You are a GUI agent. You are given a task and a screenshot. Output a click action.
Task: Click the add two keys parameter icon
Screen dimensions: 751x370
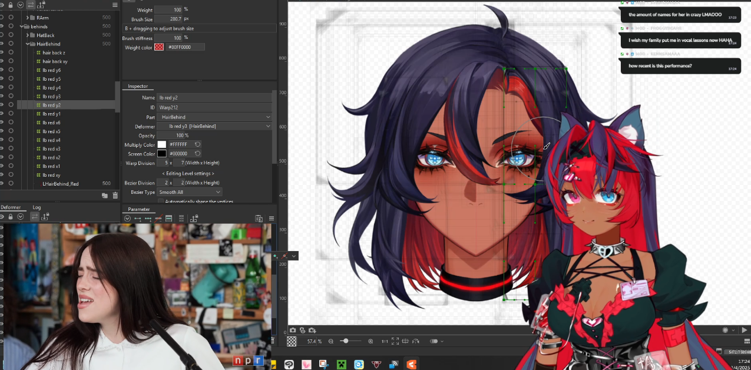pos(138,219)
